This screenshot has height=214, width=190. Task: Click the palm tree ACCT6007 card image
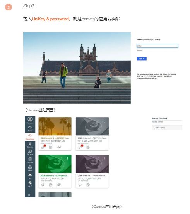pos(55,126)
